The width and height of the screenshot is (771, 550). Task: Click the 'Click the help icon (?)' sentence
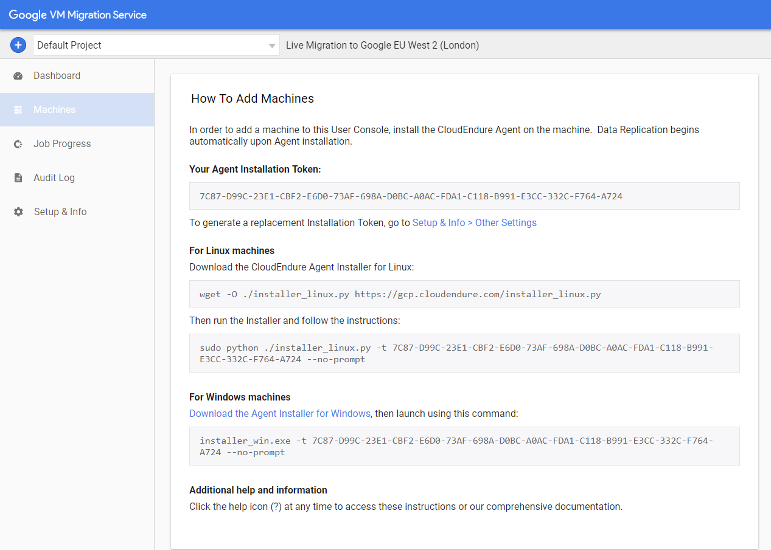[x=406, y=507]
